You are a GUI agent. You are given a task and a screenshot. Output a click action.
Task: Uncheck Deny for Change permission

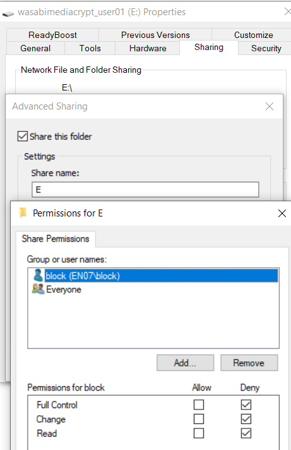pos(246,419)
